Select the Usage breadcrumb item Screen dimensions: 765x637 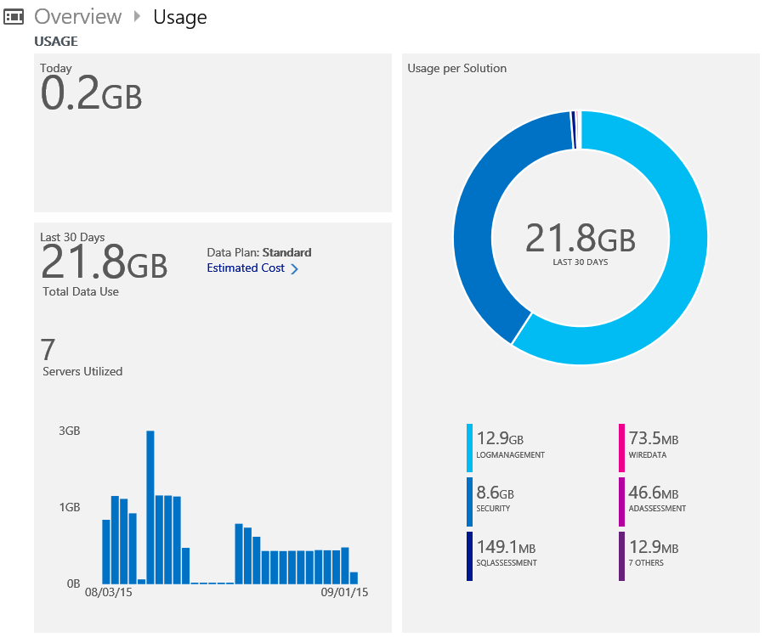(x=179, y=16)
